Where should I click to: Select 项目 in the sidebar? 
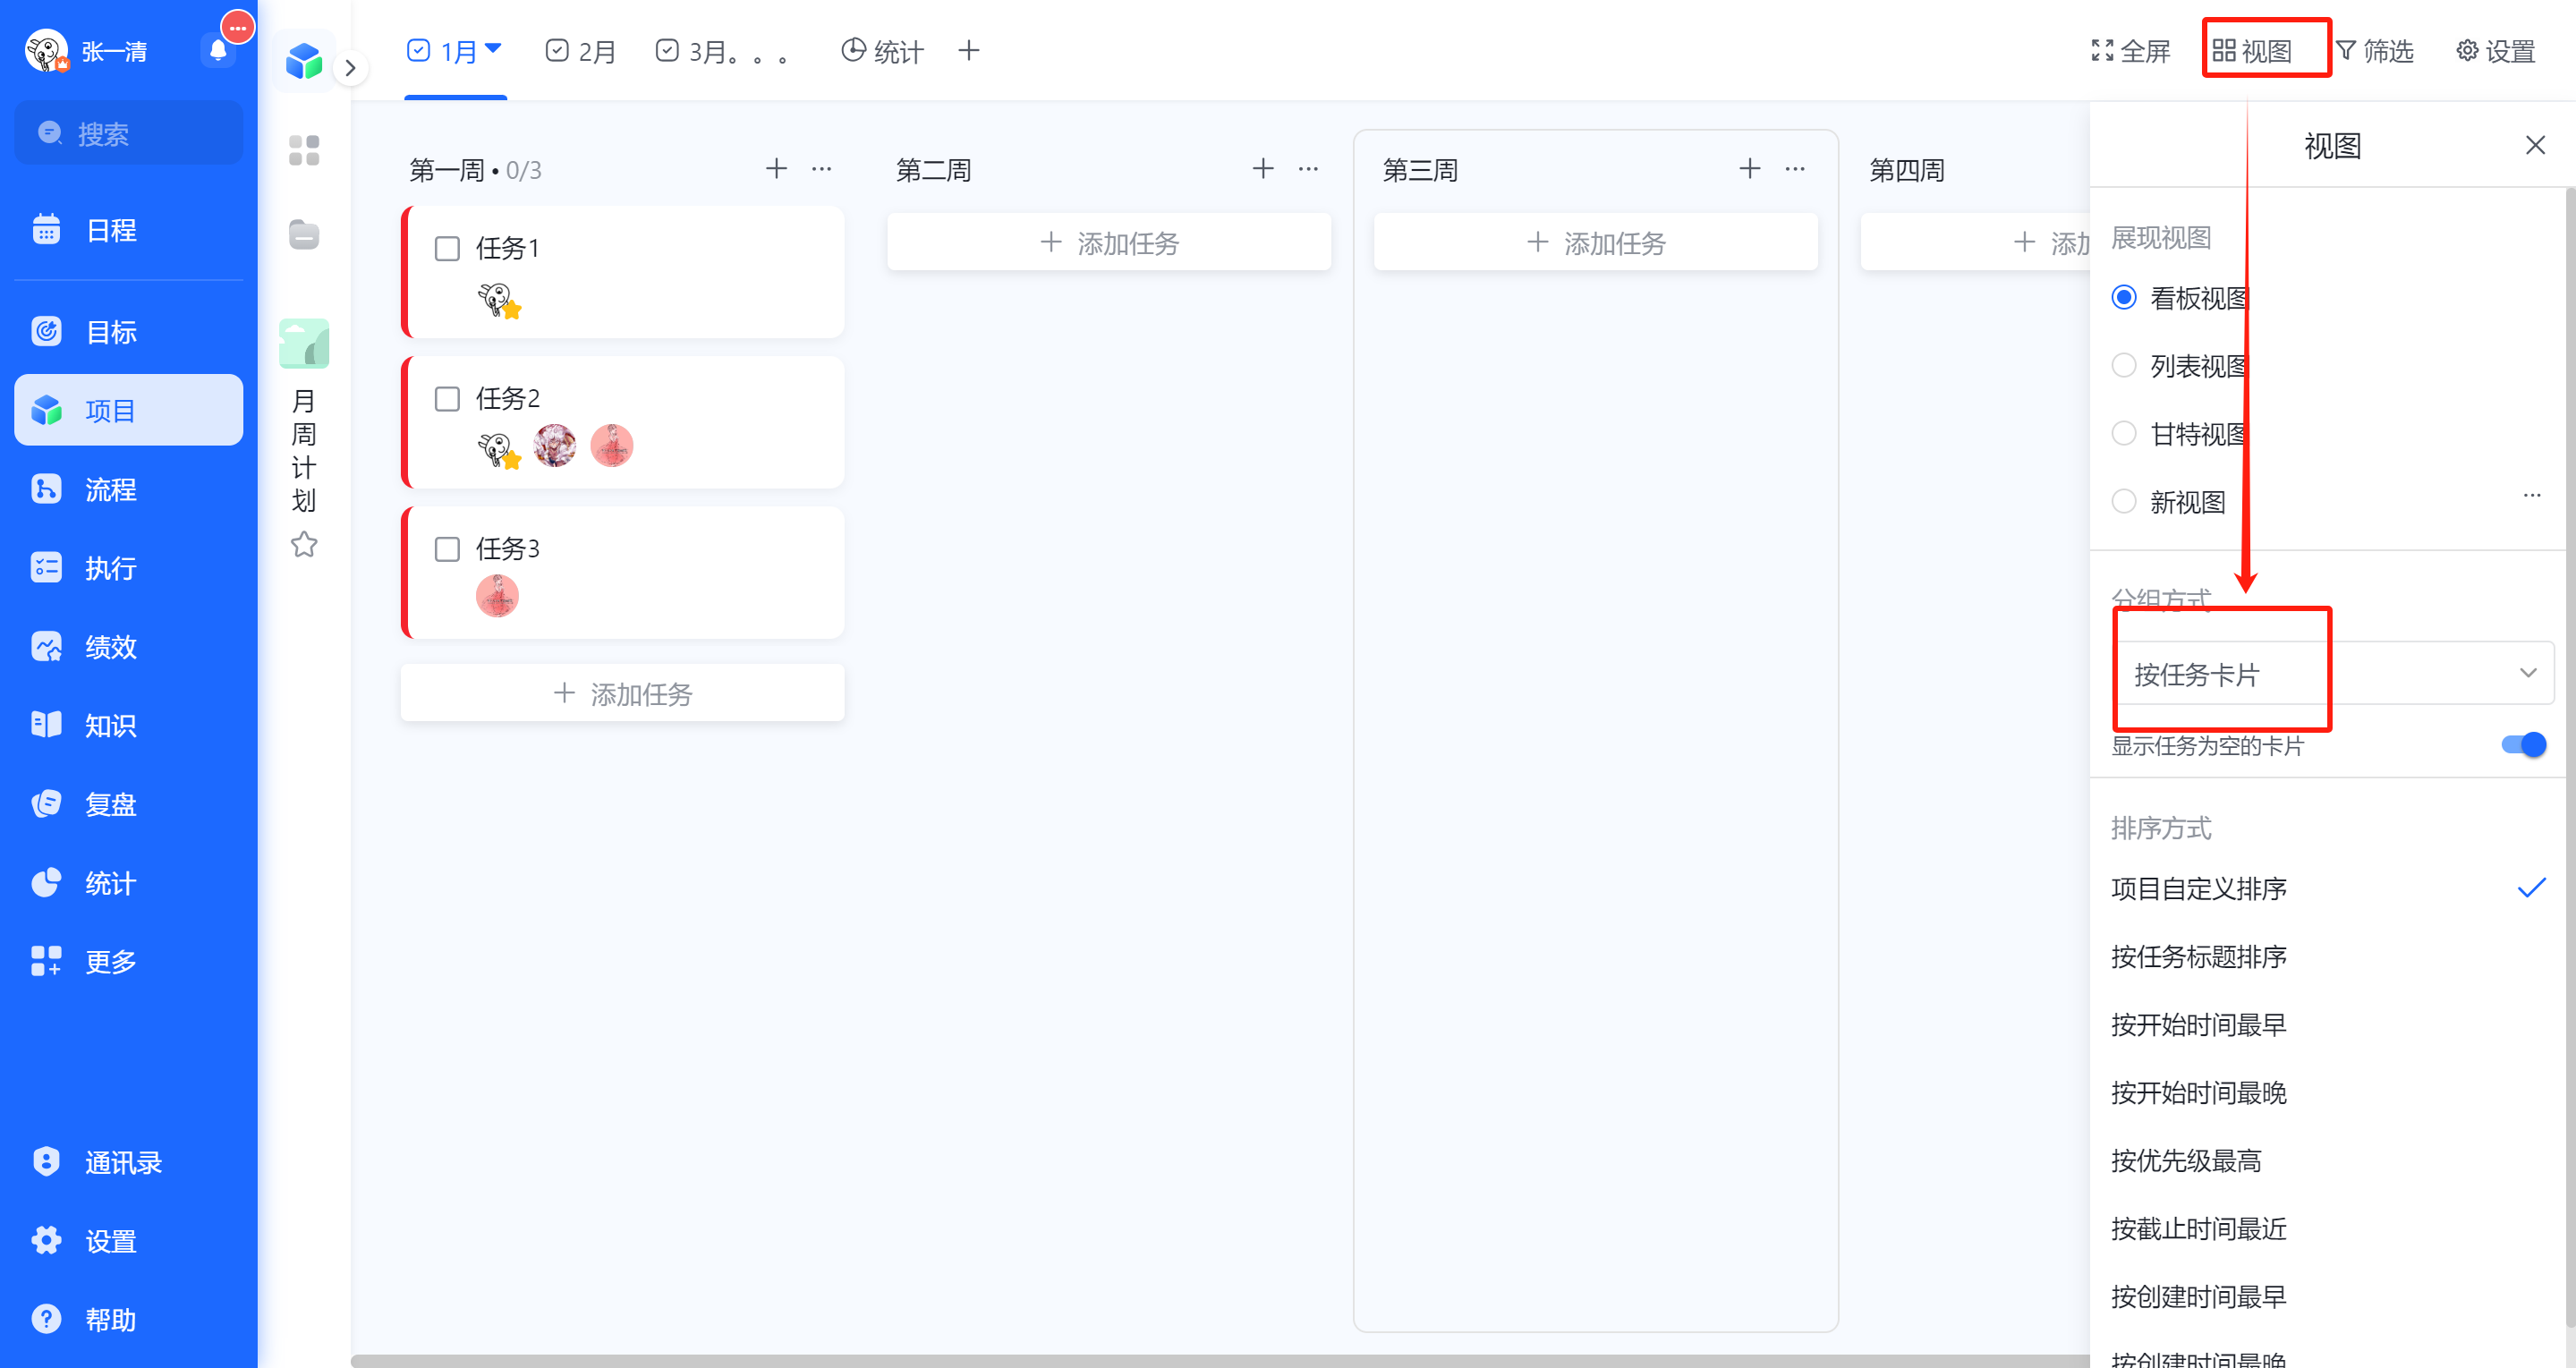coord(128,410)
